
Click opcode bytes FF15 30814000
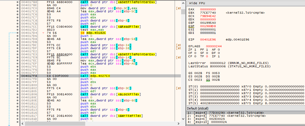pyautogui.click(x=59, y=94)
